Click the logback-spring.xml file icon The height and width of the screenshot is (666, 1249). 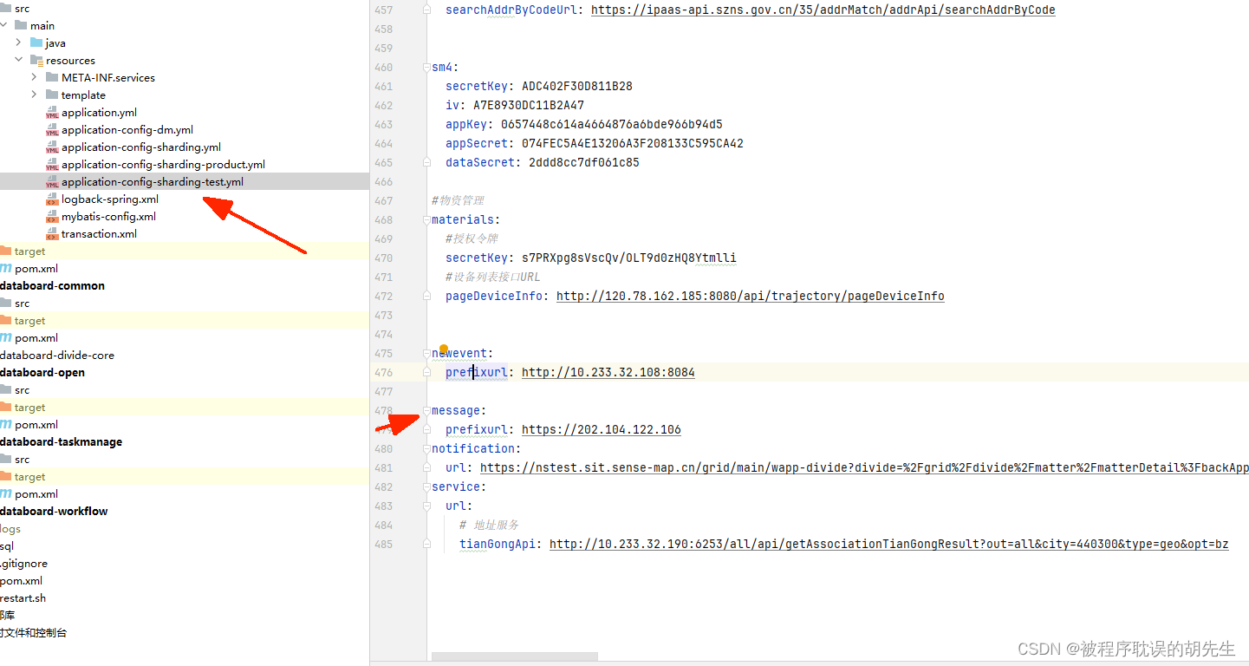[54, 199]
